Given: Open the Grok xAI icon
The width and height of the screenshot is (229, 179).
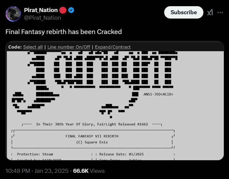Looking at the screenshot, I should (210, 12).
